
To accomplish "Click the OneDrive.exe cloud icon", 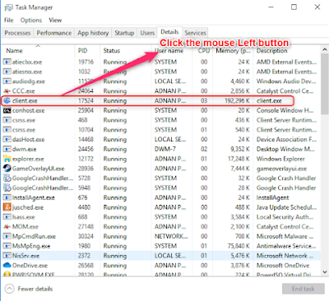I will click(x=7, y=266).
